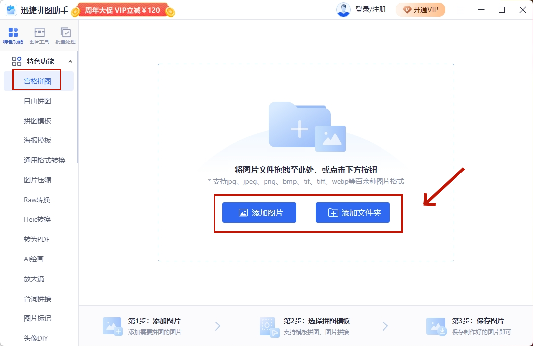This screenshot has width=533, height=346.
Task: Click 开通VIP button
Action: [420, 10]
